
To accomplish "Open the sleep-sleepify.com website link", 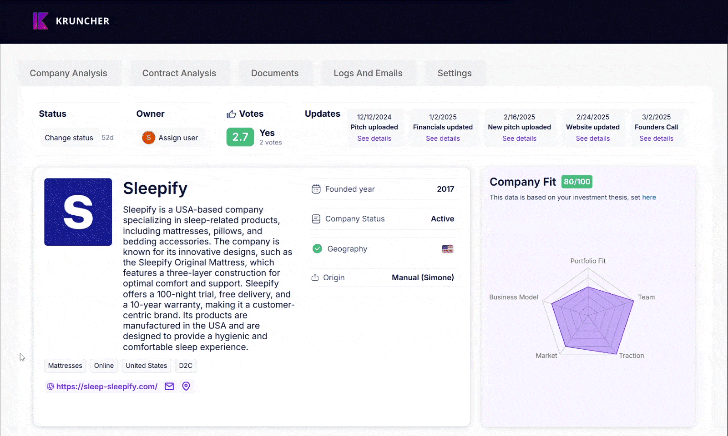I will pos(107,386).
